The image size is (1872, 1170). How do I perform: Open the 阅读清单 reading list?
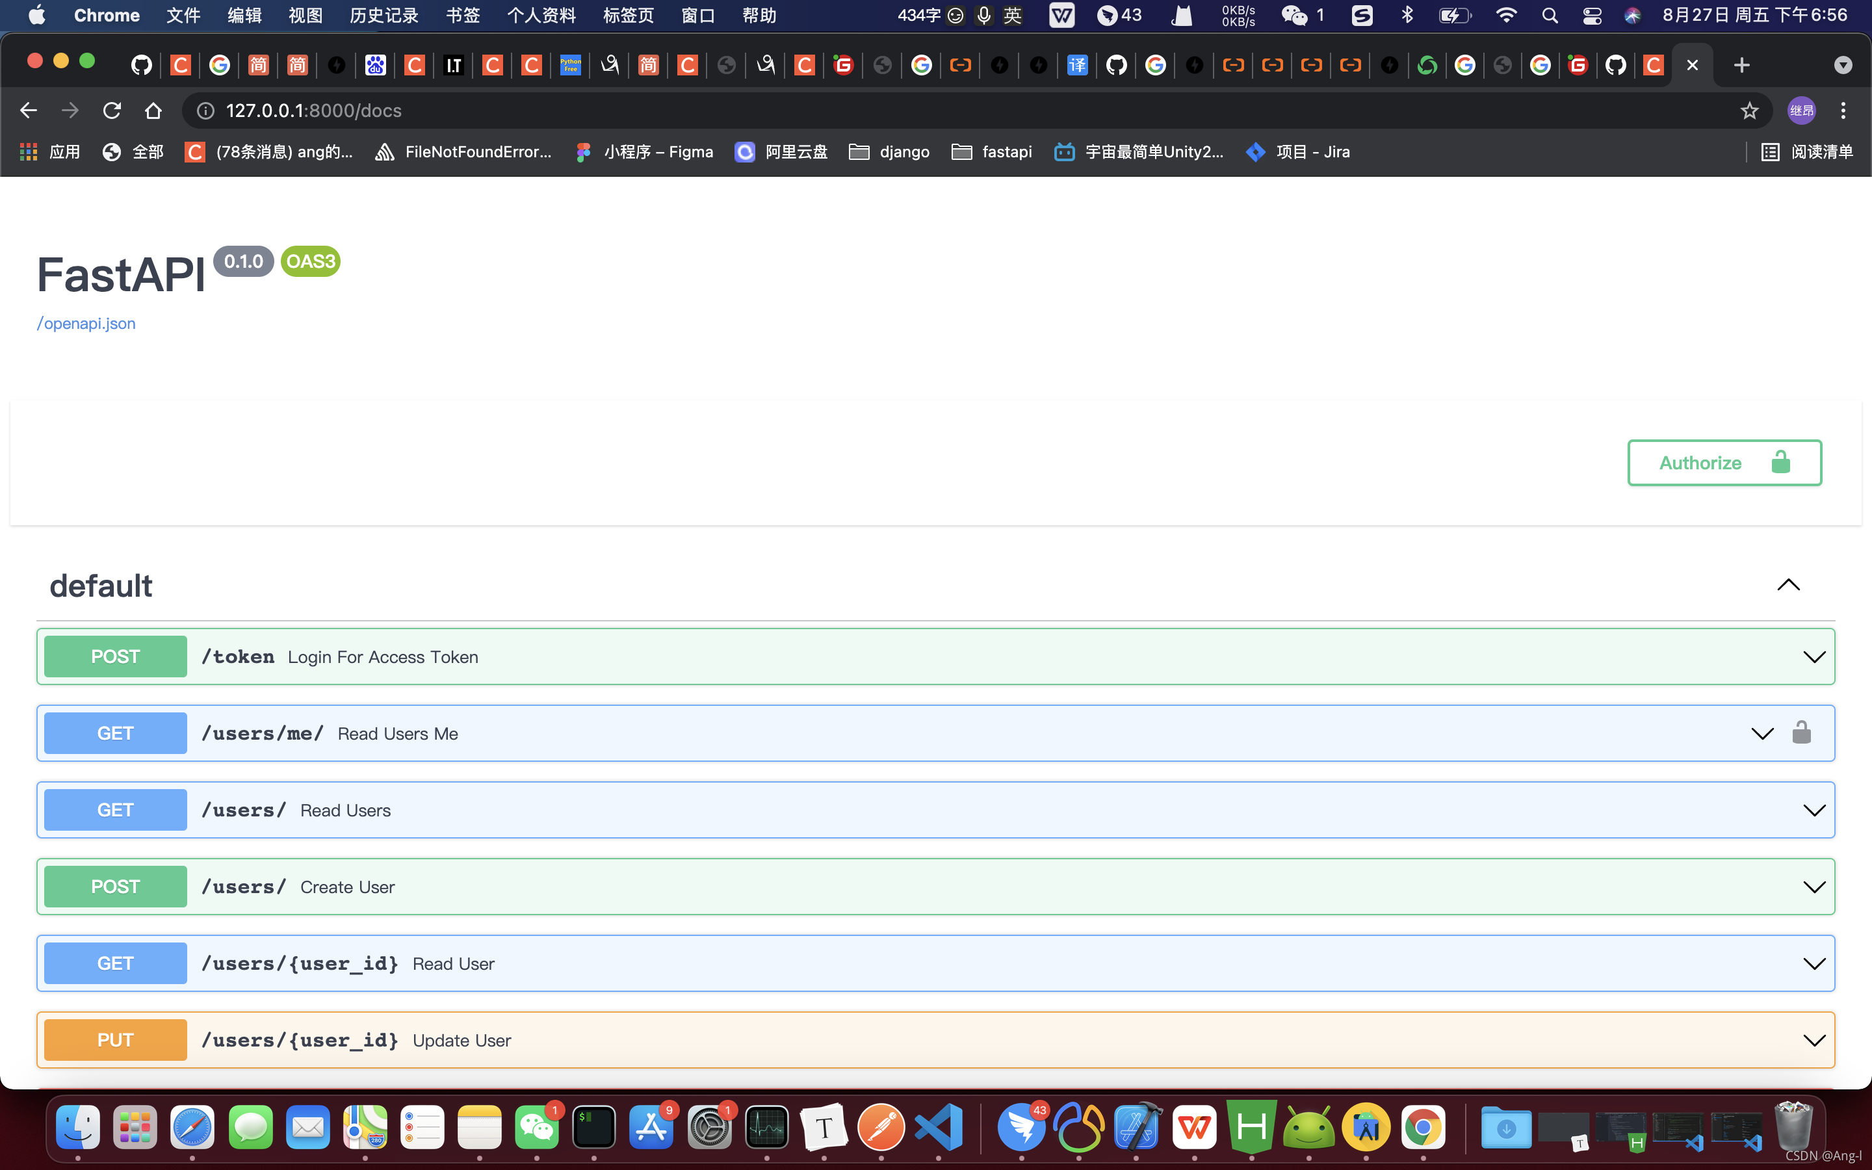coord(1807,151)
